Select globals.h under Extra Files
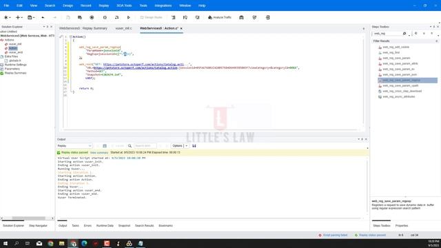 click(15, 61)
